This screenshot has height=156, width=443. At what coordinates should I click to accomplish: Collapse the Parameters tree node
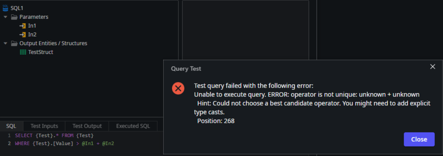click(x=5, y=17)
